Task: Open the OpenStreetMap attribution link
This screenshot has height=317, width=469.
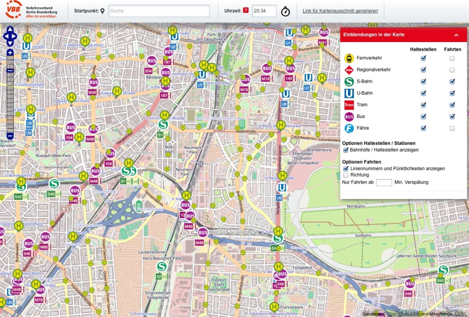Action: (403, 314)
